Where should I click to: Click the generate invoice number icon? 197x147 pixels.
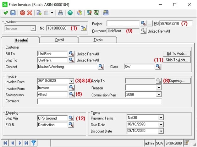click(x=83, y=28)
